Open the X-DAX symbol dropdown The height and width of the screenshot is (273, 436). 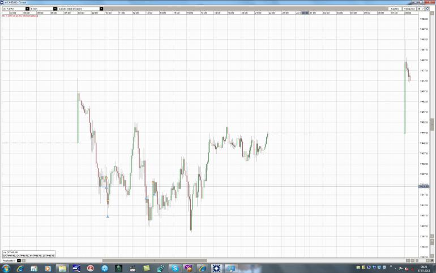(27, 9)
